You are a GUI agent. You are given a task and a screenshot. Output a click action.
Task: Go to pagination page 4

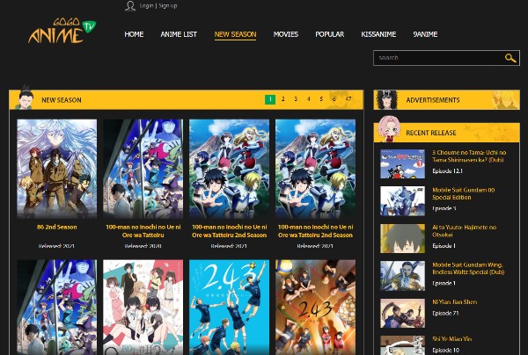(309, 99)
